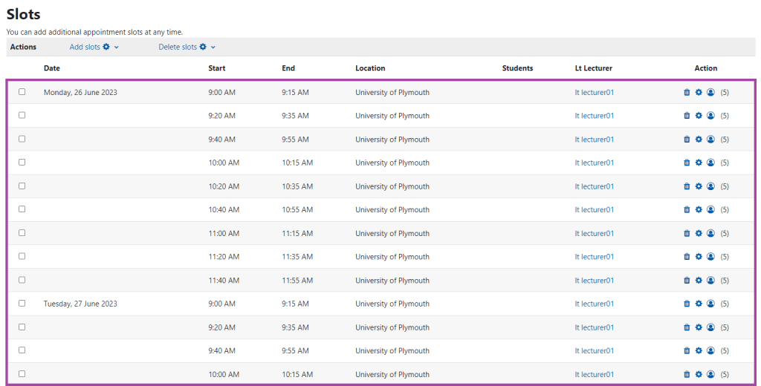
Task: Edit the 10:20 AM slot via gear icon
Action: [x=699, y=186]
